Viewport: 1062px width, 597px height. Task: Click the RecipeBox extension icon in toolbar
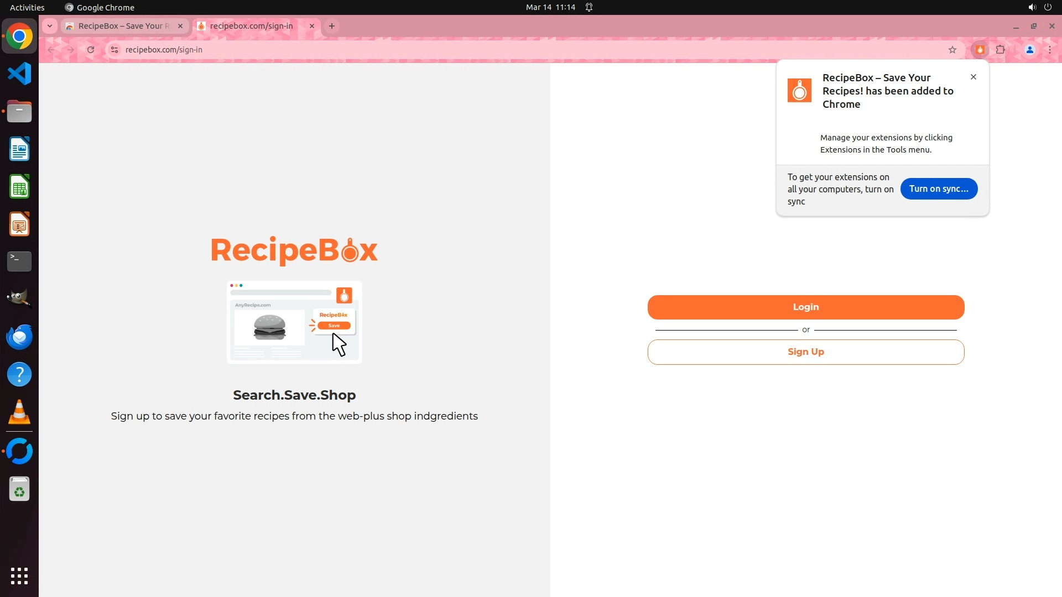point(980,50)
